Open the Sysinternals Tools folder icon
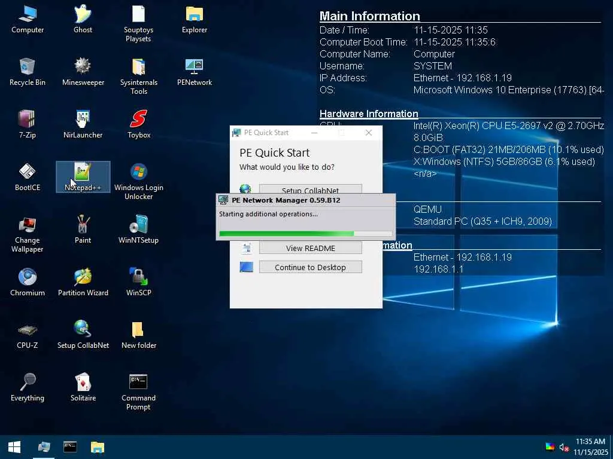Image resolution: width=613 pixels, height=459 pixels. 138,76
